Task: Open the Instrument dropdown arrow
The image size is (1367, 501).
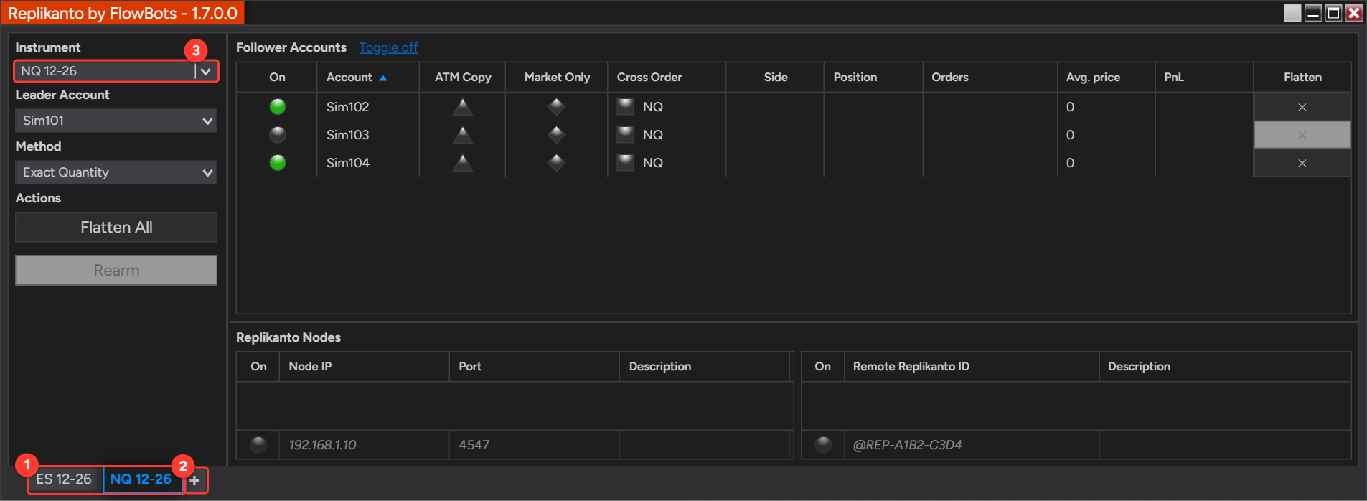Action: 206,71
